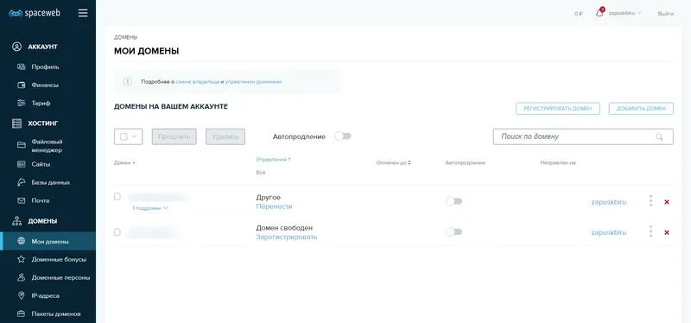The image size is (691, 323).
Task: Open the zapuskbiru account dropdown in header
Action: pyautogui.click(x=624, y=13)
